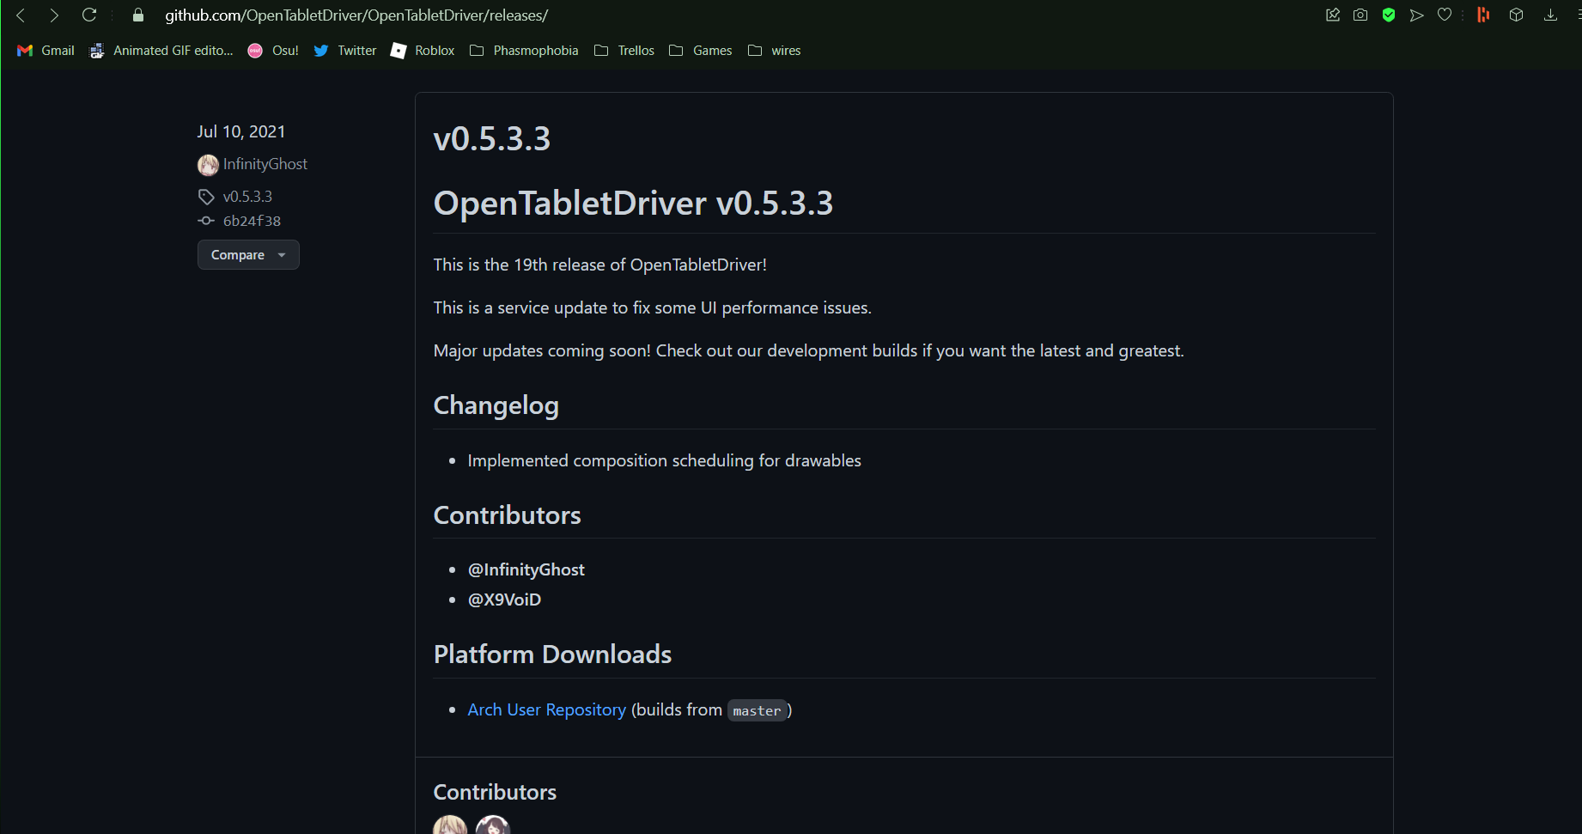Click the commit hash 6b24f38
This screenshot has width=1582, height=834.
[251, 221]
